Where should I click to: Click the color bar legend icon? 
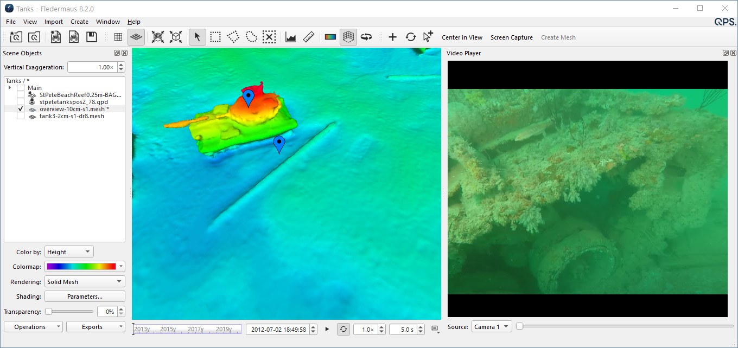(x=330, y=37)
